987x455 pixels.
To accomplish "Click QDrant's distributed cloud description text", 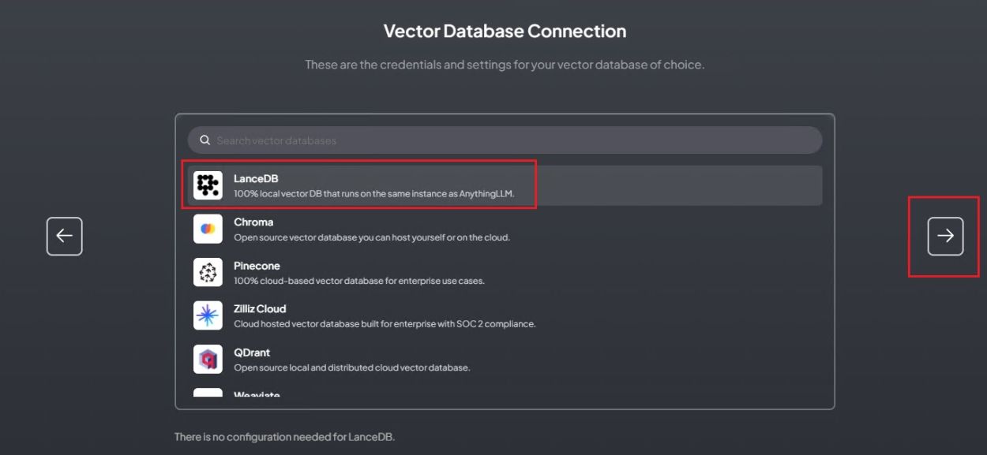I will point(351,367).
